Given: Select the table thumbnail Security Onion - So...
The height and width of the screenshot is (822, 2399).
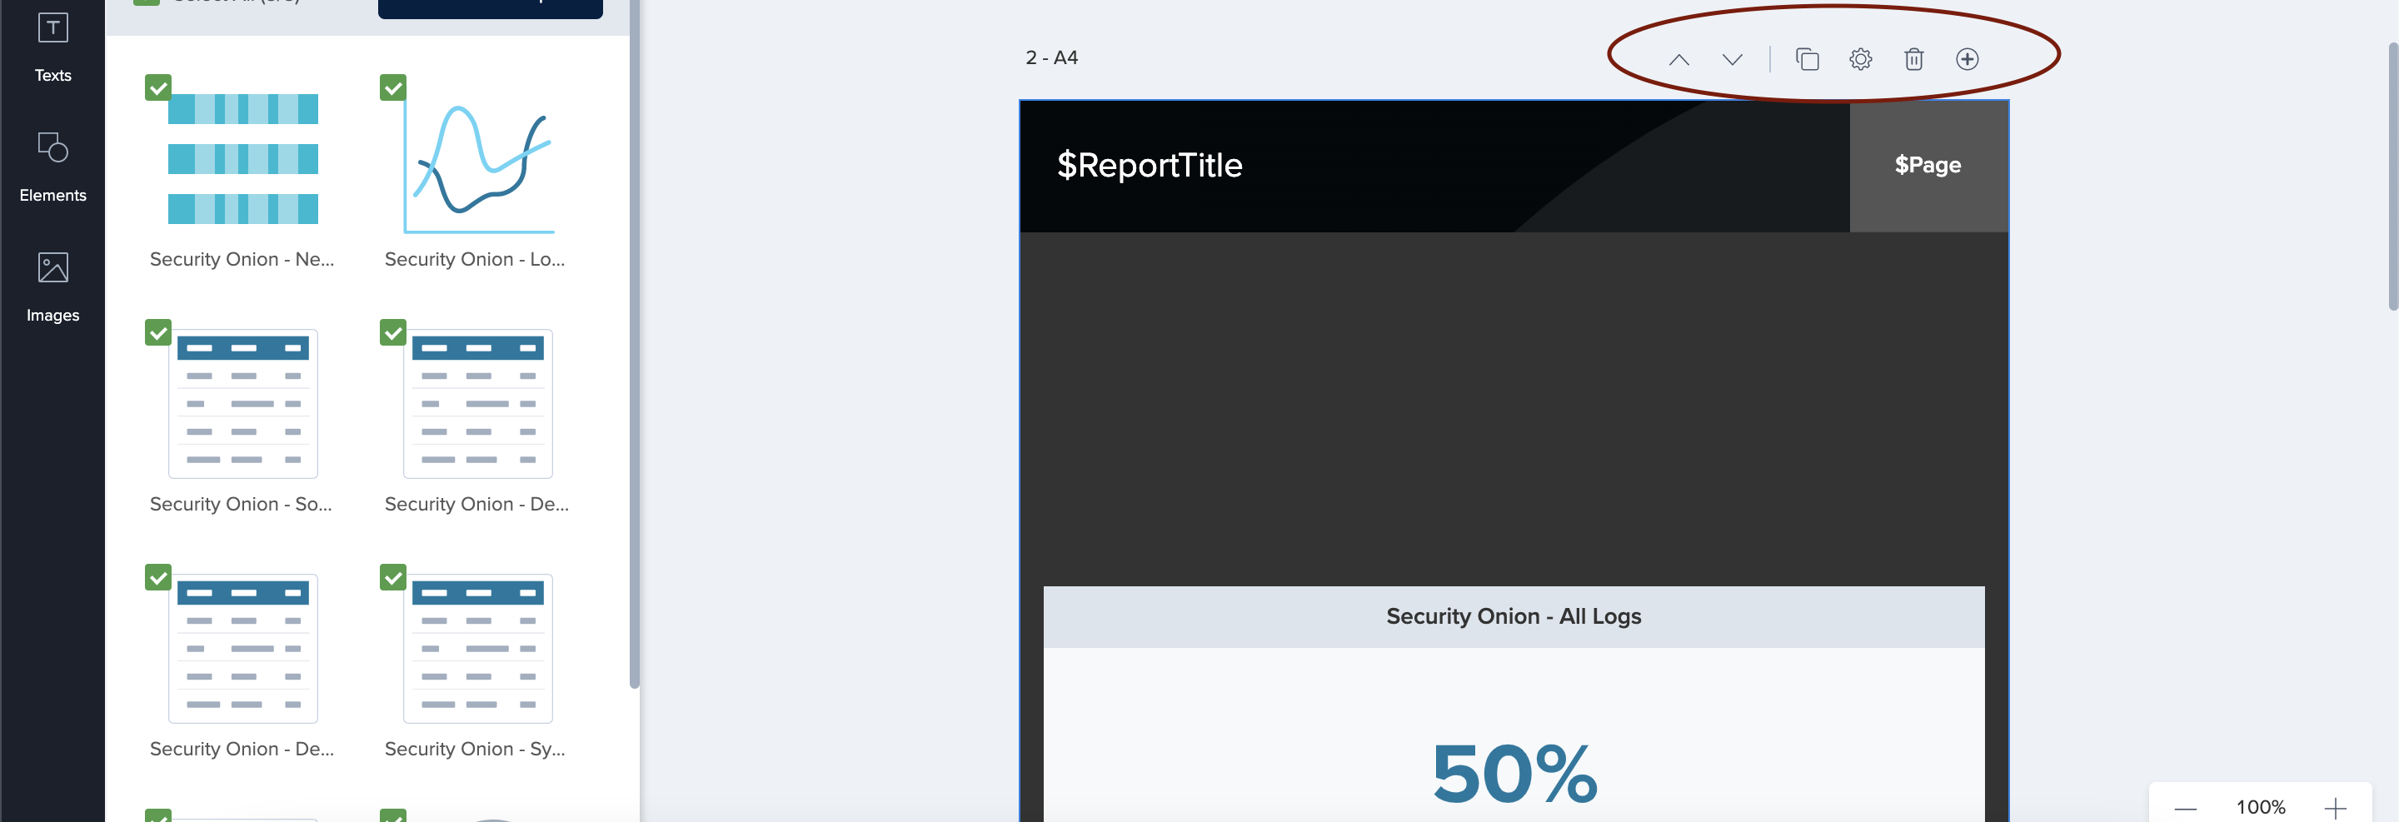Looking at the screenshot, I should (x=243, y=403).
